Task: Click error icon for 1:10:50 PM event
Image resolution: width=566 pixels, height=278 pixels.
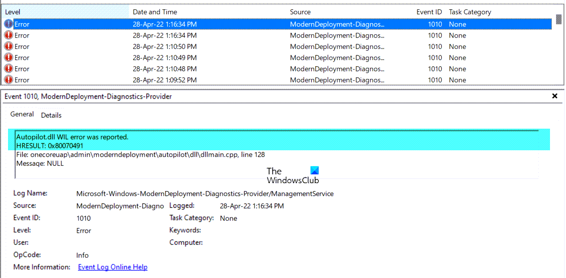Action: pos(8,46)
